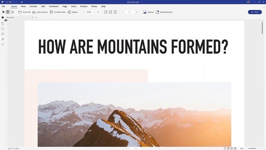Open the Protect tab
This screenshot has height=150, width=266.
(84, 6)
